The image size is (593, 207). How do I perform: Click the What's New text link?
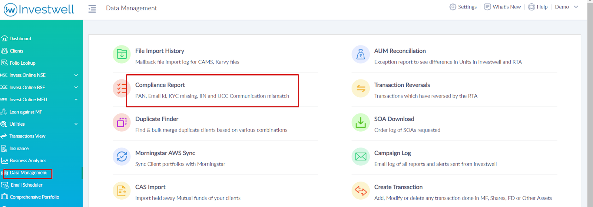(x=507, y=7)
